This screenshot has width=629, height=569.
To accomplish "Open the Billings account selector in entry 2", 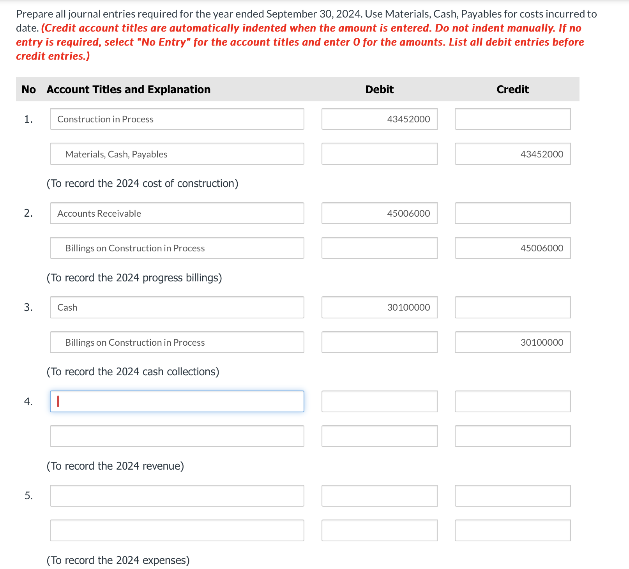I will pos(177,248).
